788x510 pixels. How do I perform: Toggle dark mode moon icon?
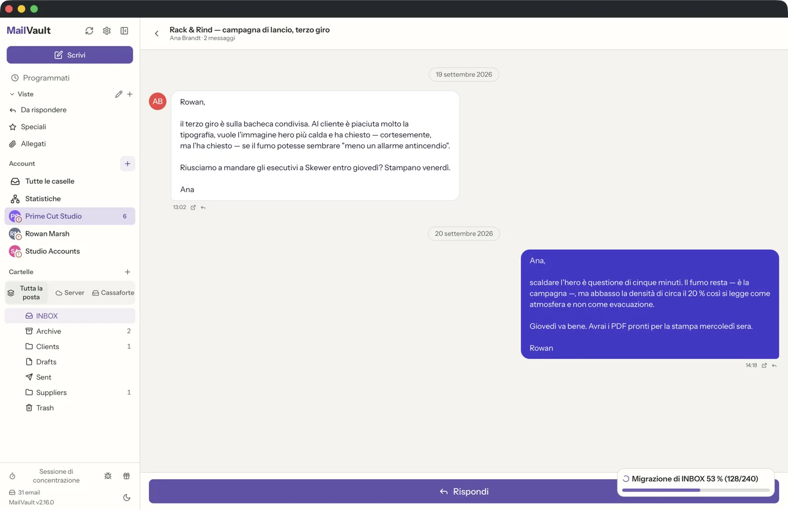point(126,497)
